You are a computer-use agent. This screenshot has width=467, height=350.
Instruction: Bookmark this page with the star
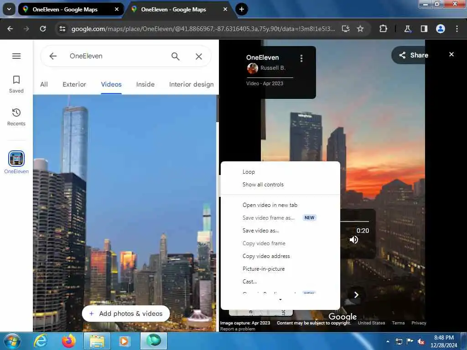[360, 29]
